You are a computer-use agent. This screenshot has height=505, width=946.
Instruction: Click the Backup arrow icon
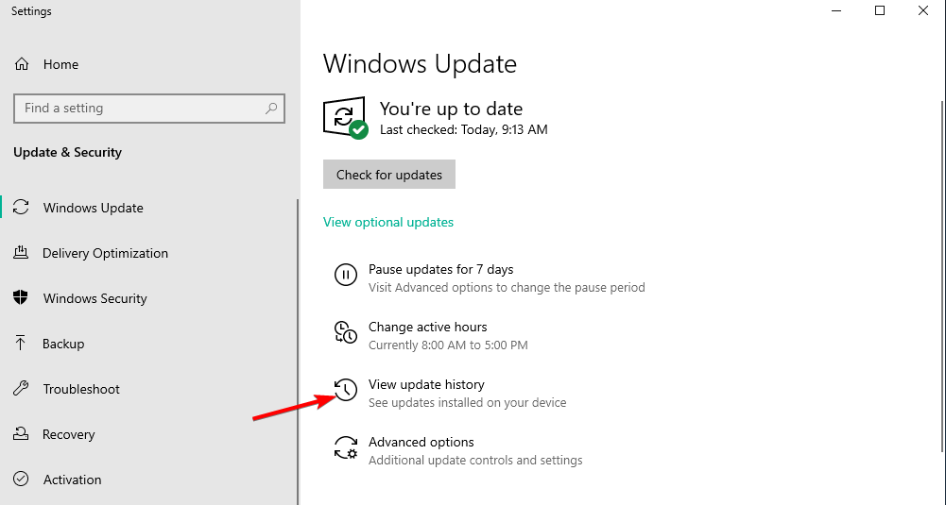coord(21,344)
